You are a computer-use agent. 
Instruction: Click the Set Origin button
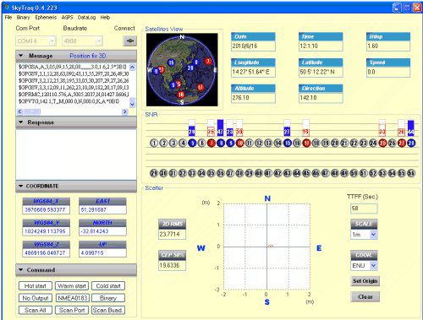tap(365, 281)
